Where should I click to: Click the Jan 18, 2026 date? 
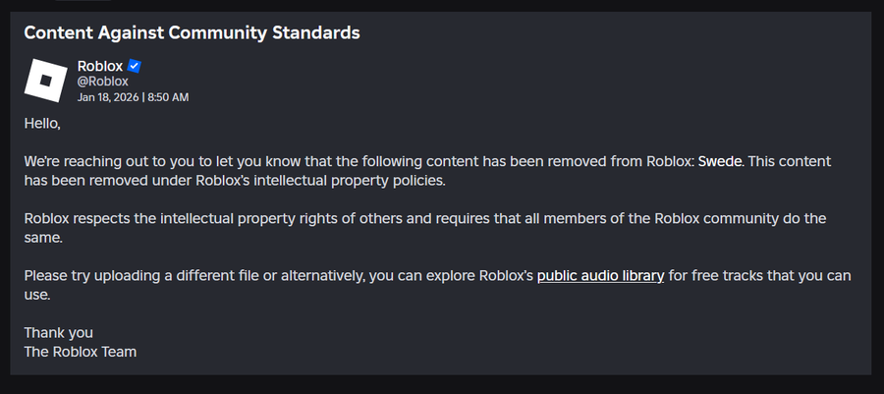[x=108, y=97]
